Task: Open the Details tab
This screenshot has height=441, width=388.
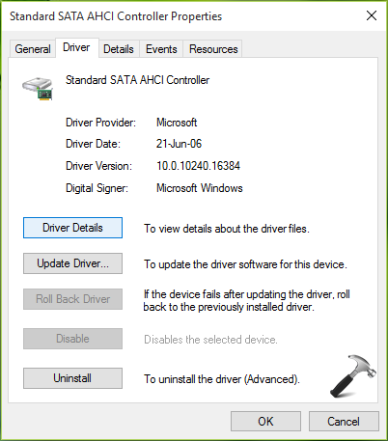Action: 119,49
